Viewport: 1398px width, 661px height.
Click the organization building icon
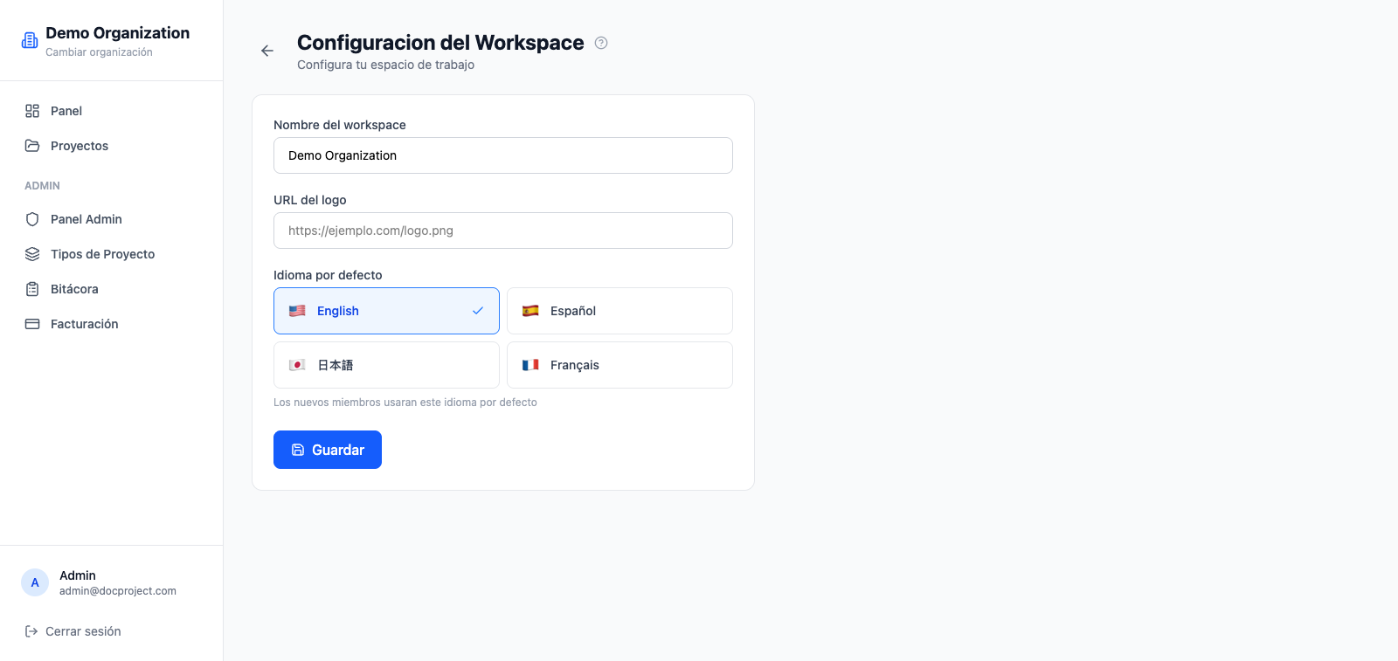[x=30, y=40]
